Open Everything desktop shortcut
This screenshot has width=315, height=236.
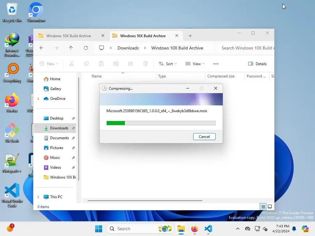(x=12, y=73)
